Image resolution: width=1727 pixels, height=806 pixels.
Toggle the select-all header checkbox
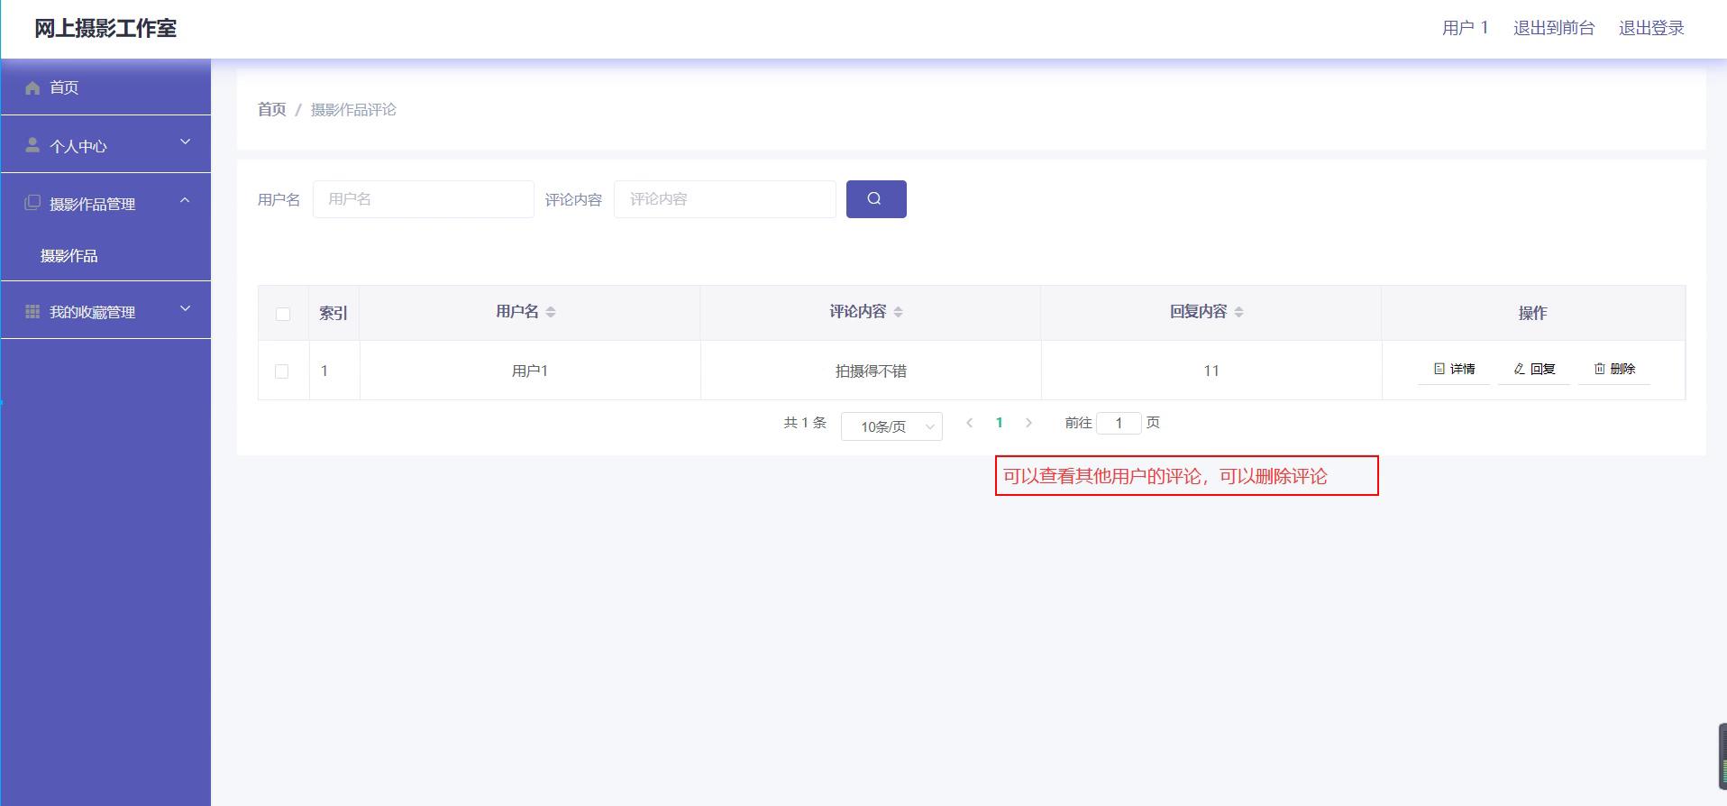283,314
